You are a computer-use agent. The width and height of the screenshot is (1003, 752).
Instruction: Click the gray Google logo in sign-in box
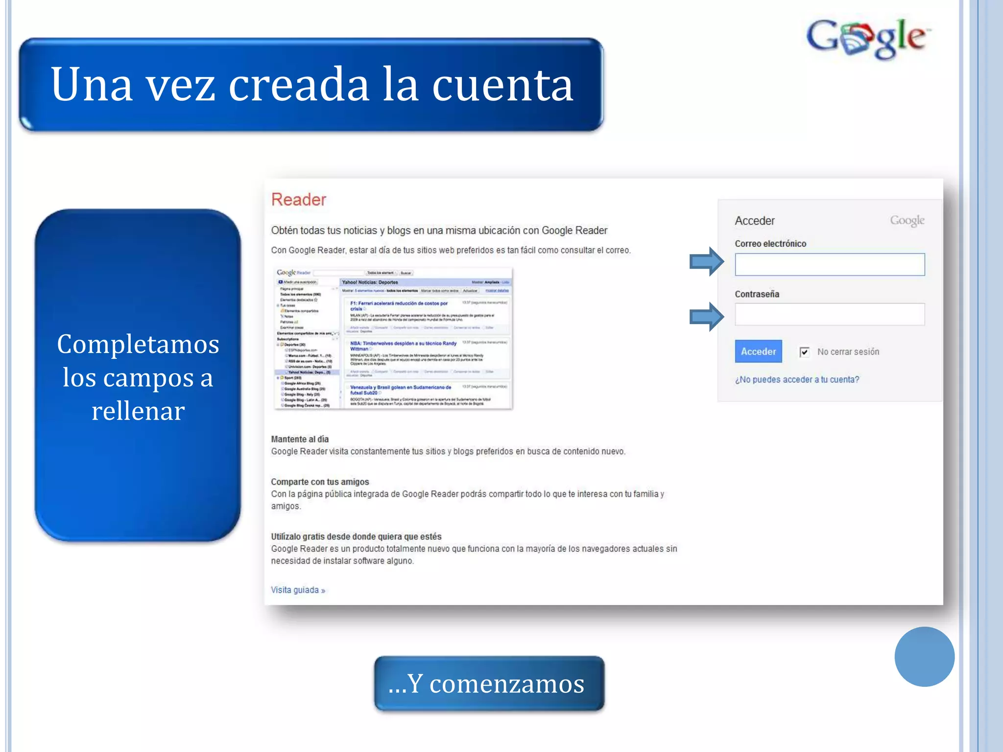[907, 220]
